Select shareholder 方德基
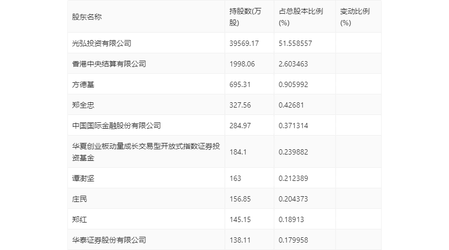Image resolution: width=449 pixels, height=250 pixels. (x=83, y=84)
